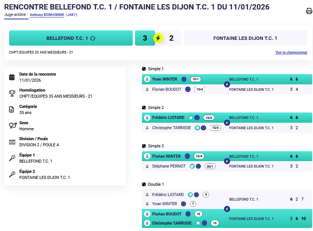313x231 pixels.
Task: Click the 30/1 ranking badge for Stéphane PERNOT
Action: [x=210, y=166]
